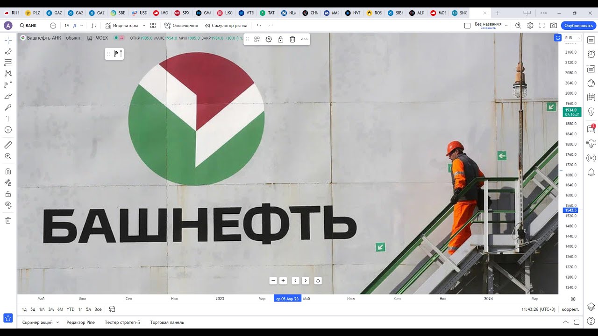This screenshot has height=336, width=598.
Task: Toggle lock on selected drawing
Action: tap(280, 40)
